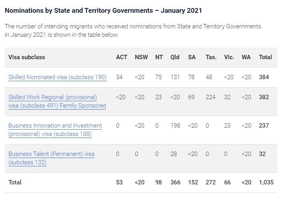
Task: Click the subclass 190 total of 384
Action: [264, 77]
